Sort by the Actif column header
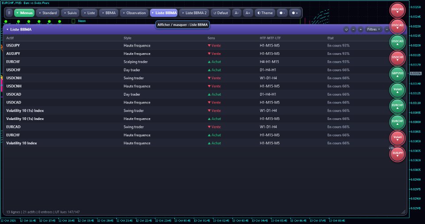The image size is (425, 224). click(10, 38)
